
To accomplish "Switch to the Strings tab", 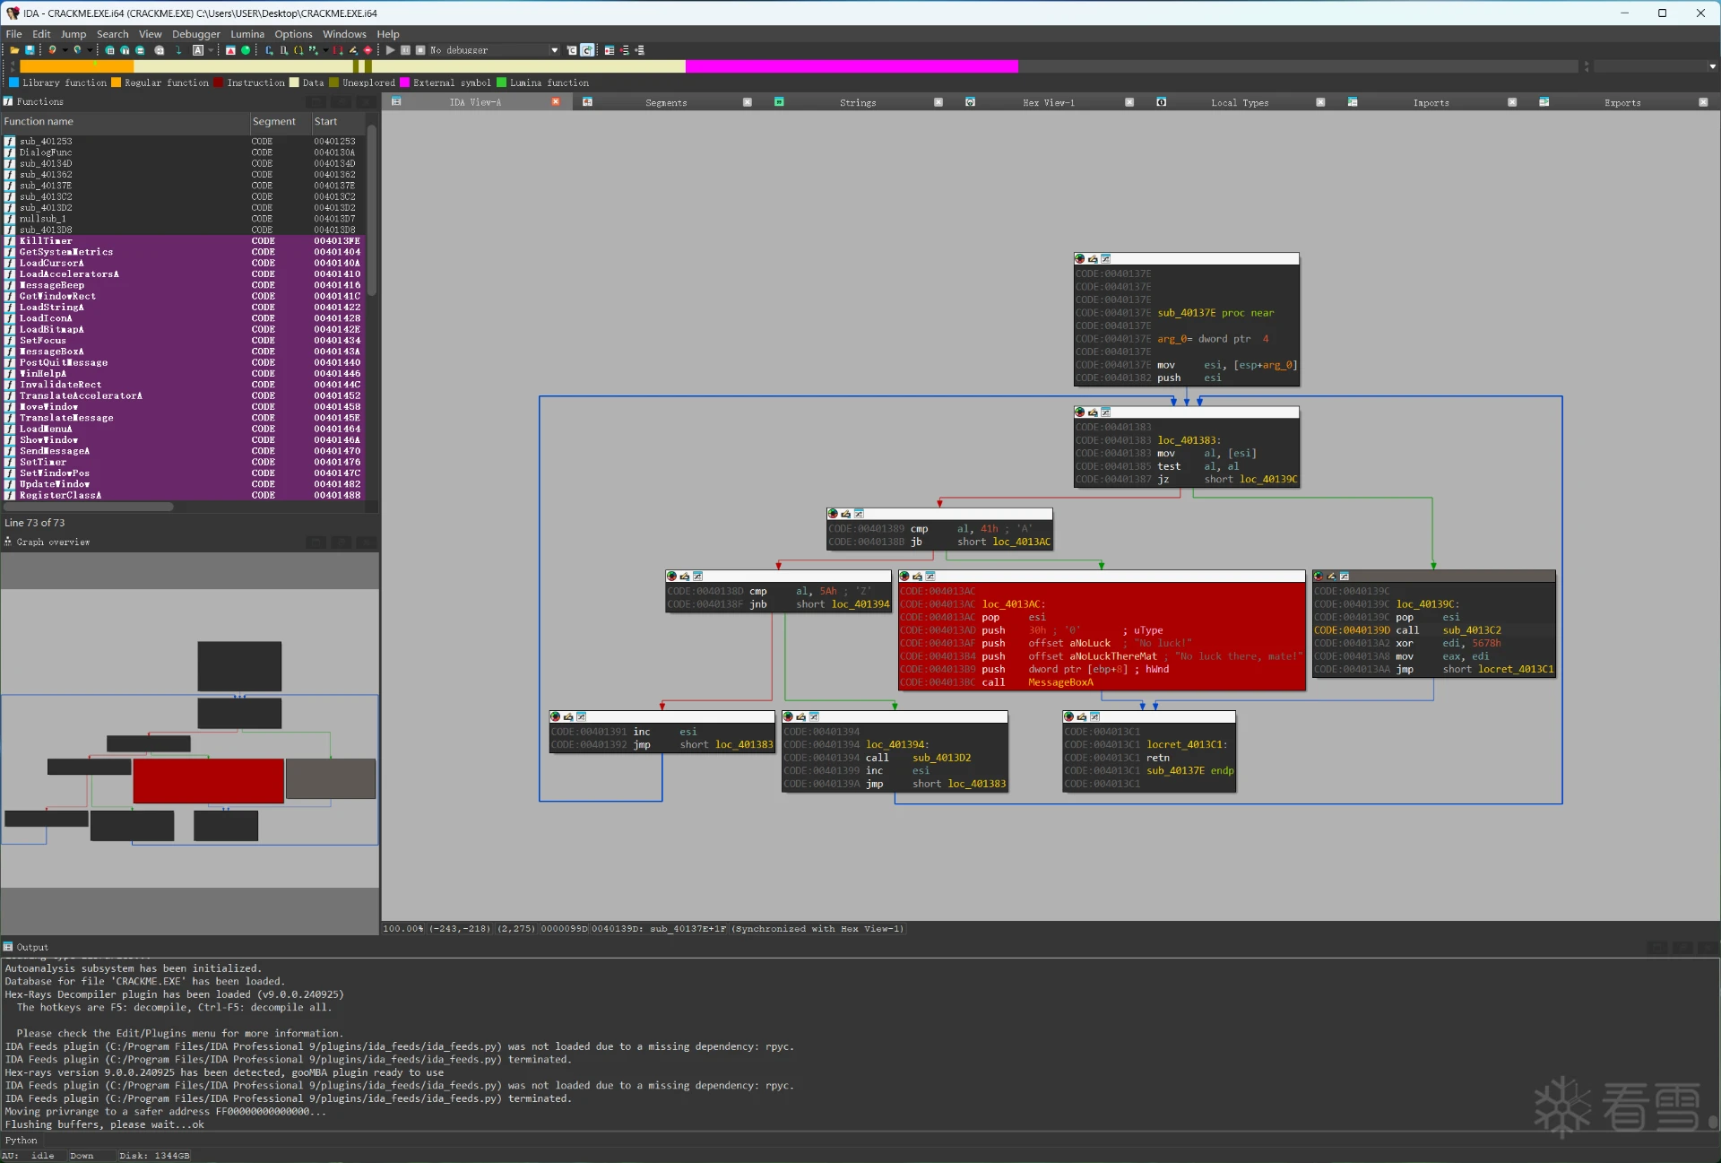I will pos(857,103).
